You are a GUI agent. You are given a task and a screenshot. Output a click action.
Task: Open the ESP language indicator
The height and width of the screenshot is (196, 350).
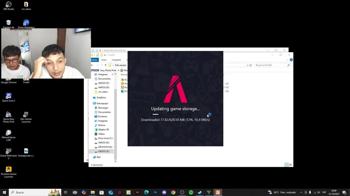tap(324, 192)
